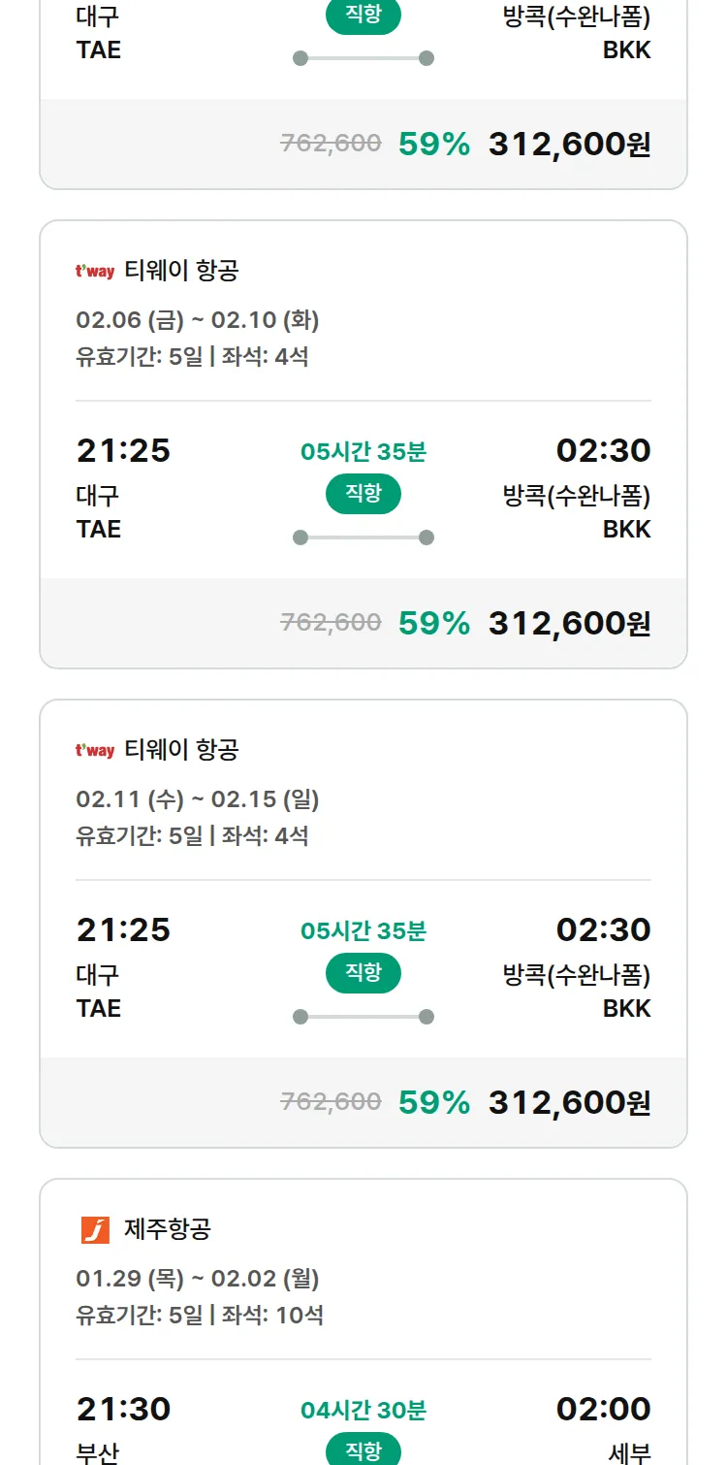Click the 02.06 (금) ~ 02.10 (화) date range

[x=198, y=320]
